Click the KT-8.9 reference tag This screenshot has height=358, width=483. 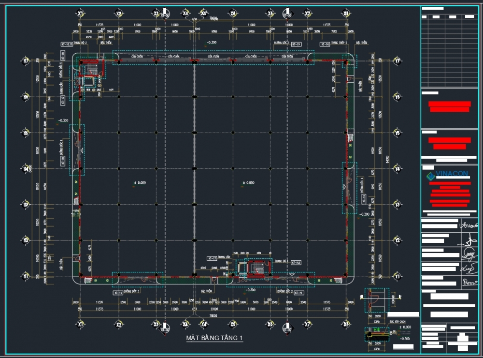[x=296, y=262]
